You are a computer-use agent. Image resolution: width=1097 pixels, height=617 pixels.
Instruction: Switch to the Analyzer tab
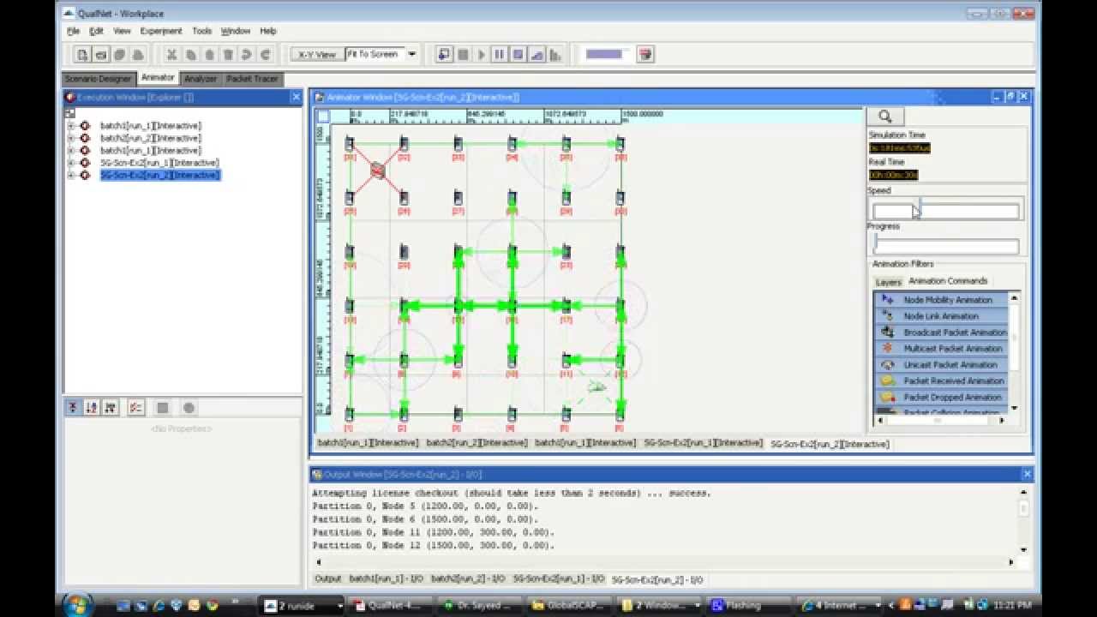[x=201, y=78]
